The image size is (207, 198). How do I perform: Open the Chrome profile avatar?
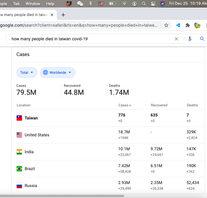(197, 25)
